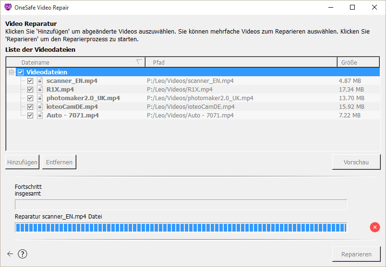This screenshot has height=267, width=386.
Task: Select the photomaker2.0_UK.mp4 file name
Action: 83,98
